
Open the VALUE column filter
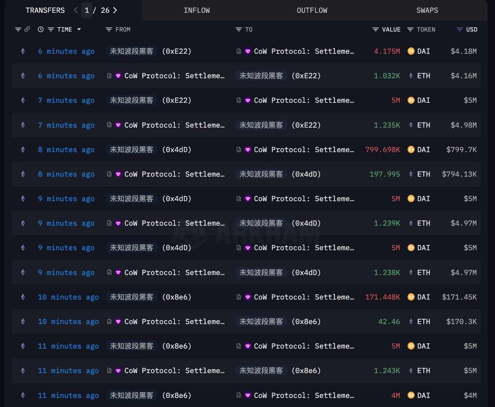(x=375, y=29)
